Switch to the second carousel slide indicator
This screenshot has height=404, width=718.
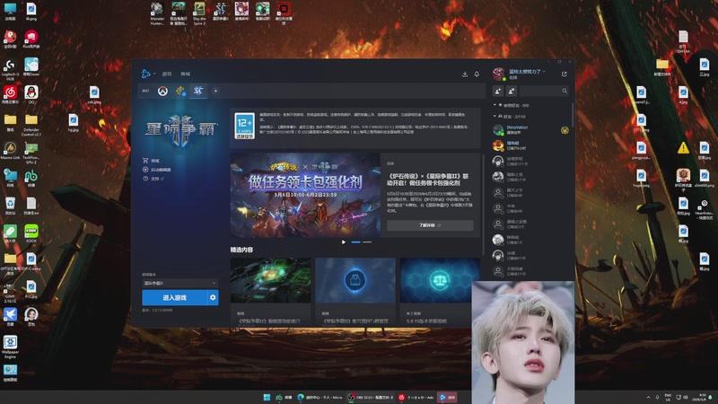(x=367, y=242)
